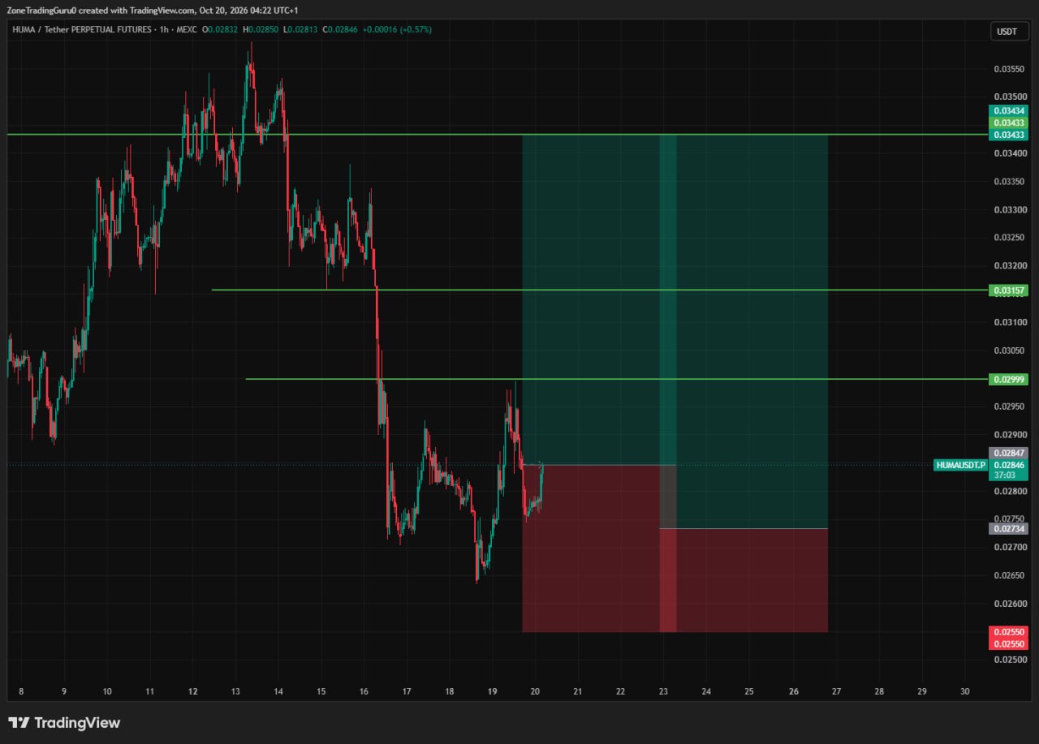
Task: Click date 13 on the time axis
Action: tap(235, 691)
